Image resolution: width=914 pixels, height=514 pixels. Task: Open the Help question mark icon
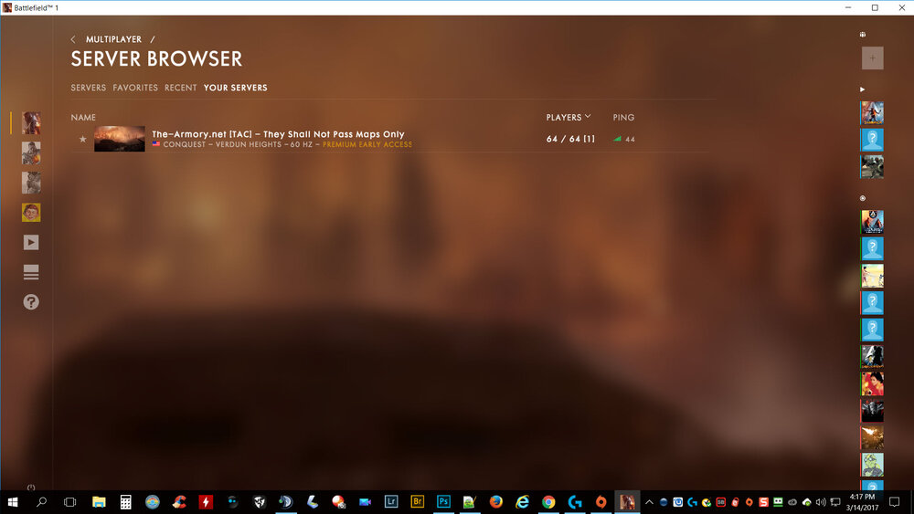[x=31, y=301]
